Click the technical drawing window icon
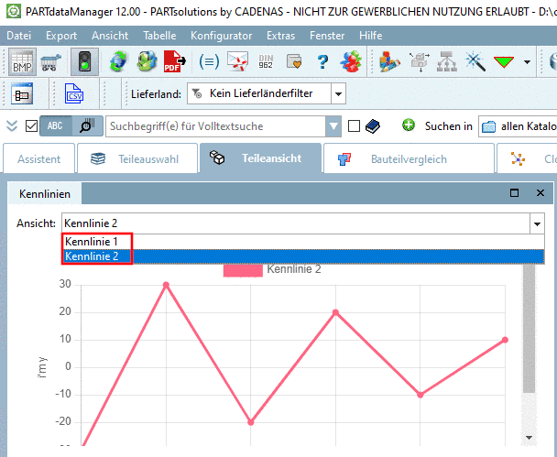557x457 pixels. [x=22, y=93]
